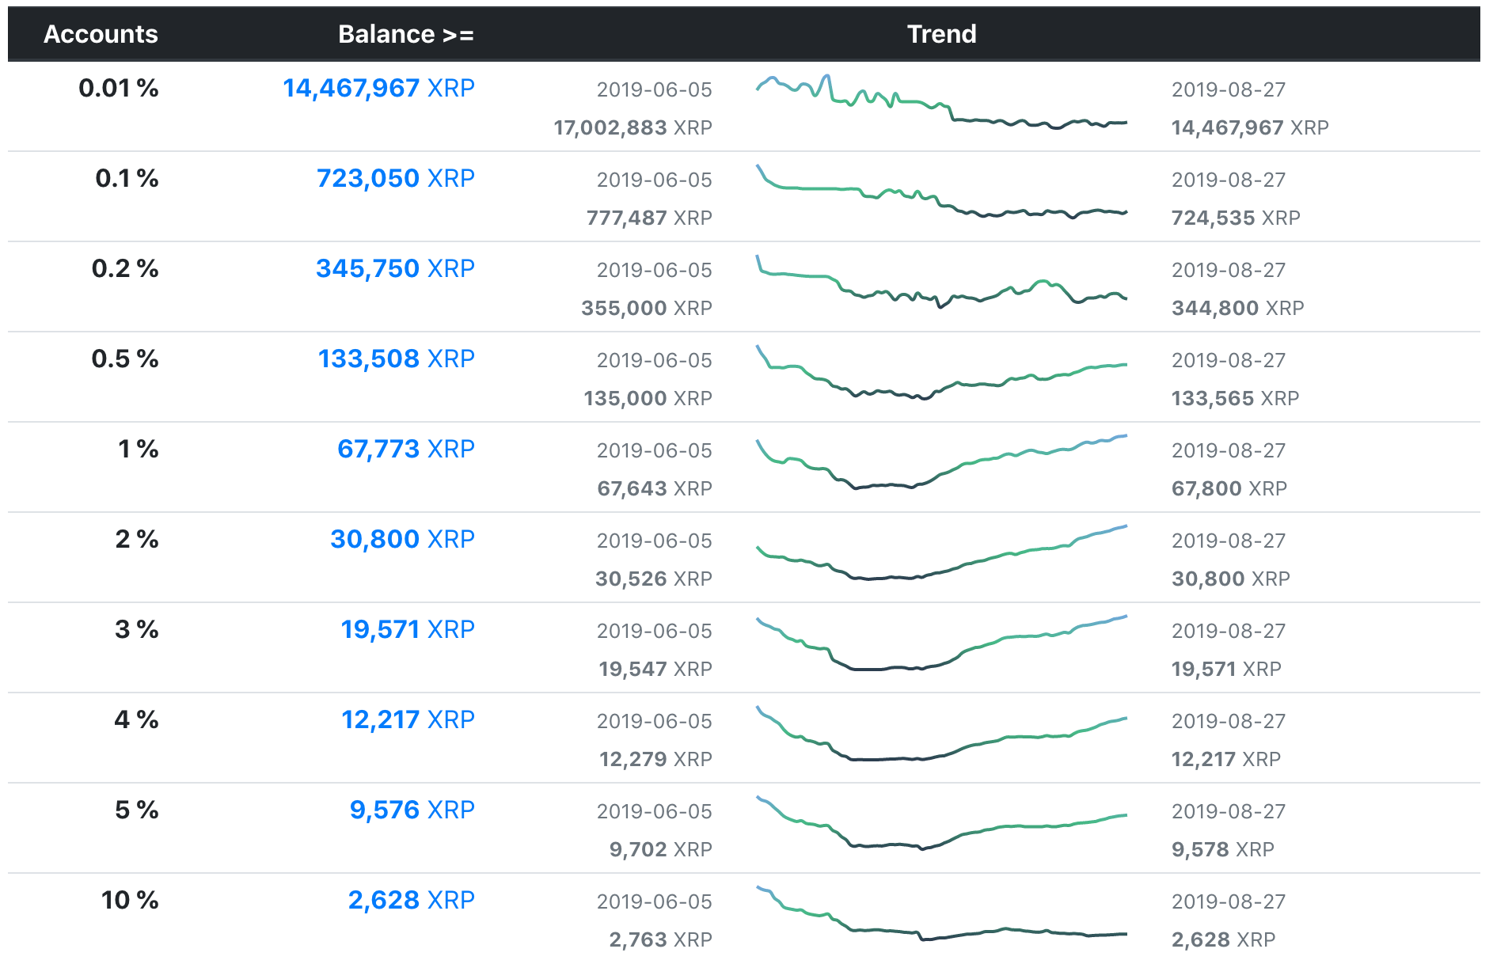Open the 2,628 XRP link for 10%
This screenshot has width=1493, height=964.
click(x=412, y=900)
